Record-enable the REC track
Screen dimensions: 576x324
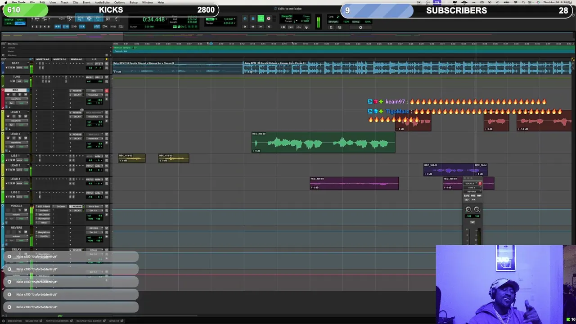(x=8, y=94)
